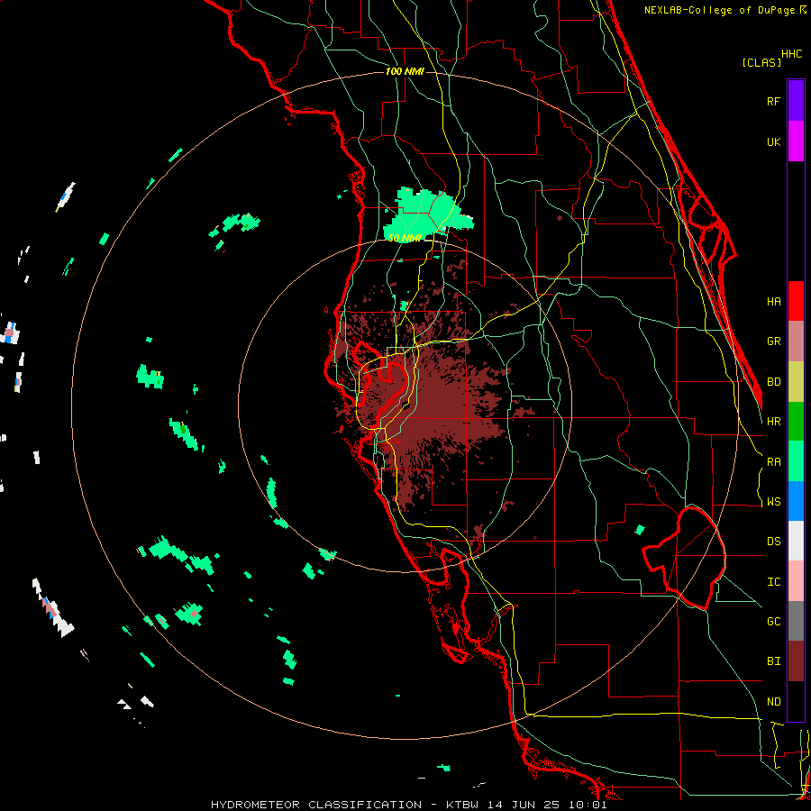
Task: Click the HR legend label text
Action: pyautogui.click(x=773, y=422)
